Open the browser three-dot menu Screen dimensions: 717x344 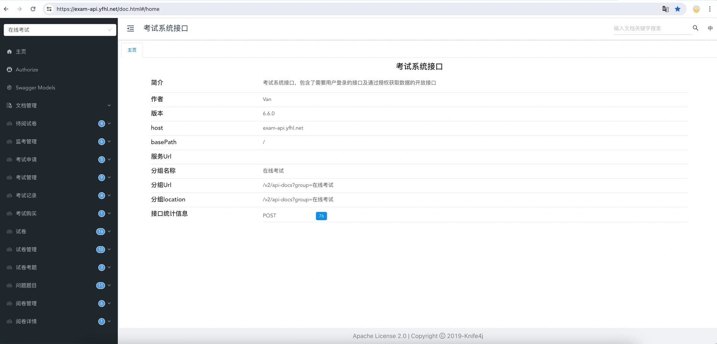710,9
